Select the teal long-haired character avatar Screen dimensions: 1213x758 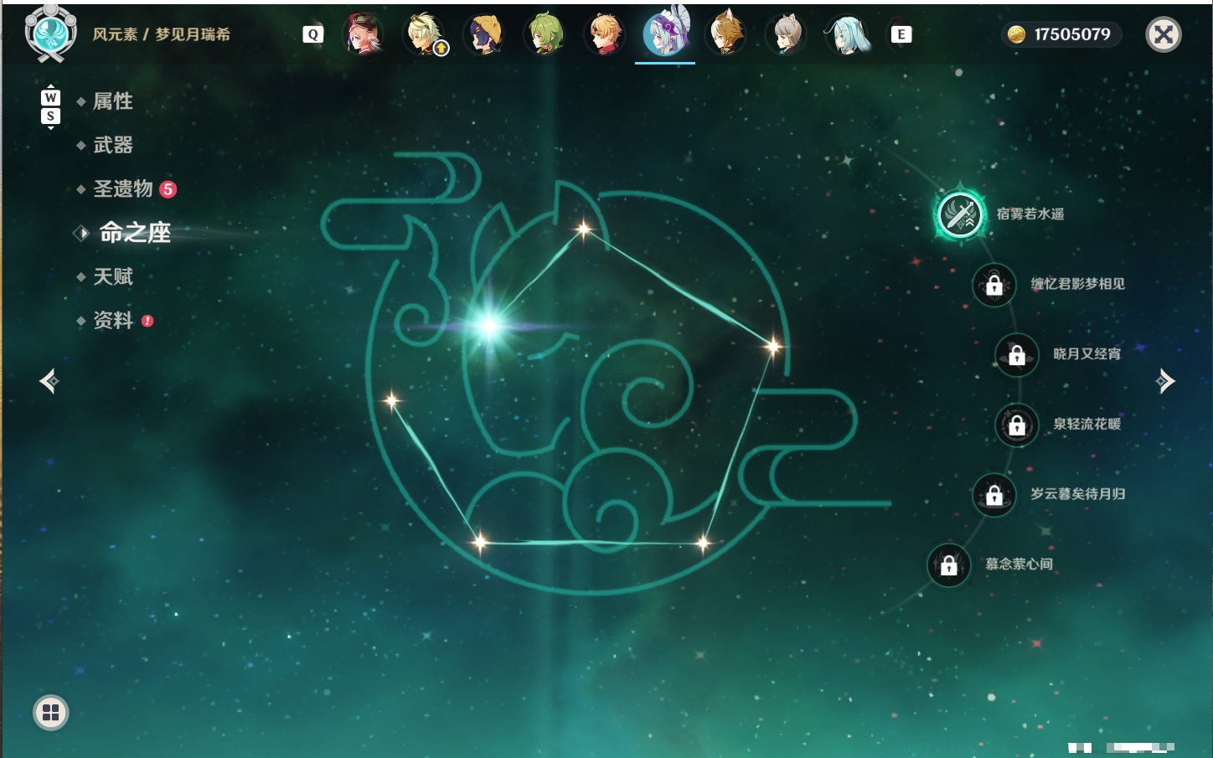pos(847,34)
